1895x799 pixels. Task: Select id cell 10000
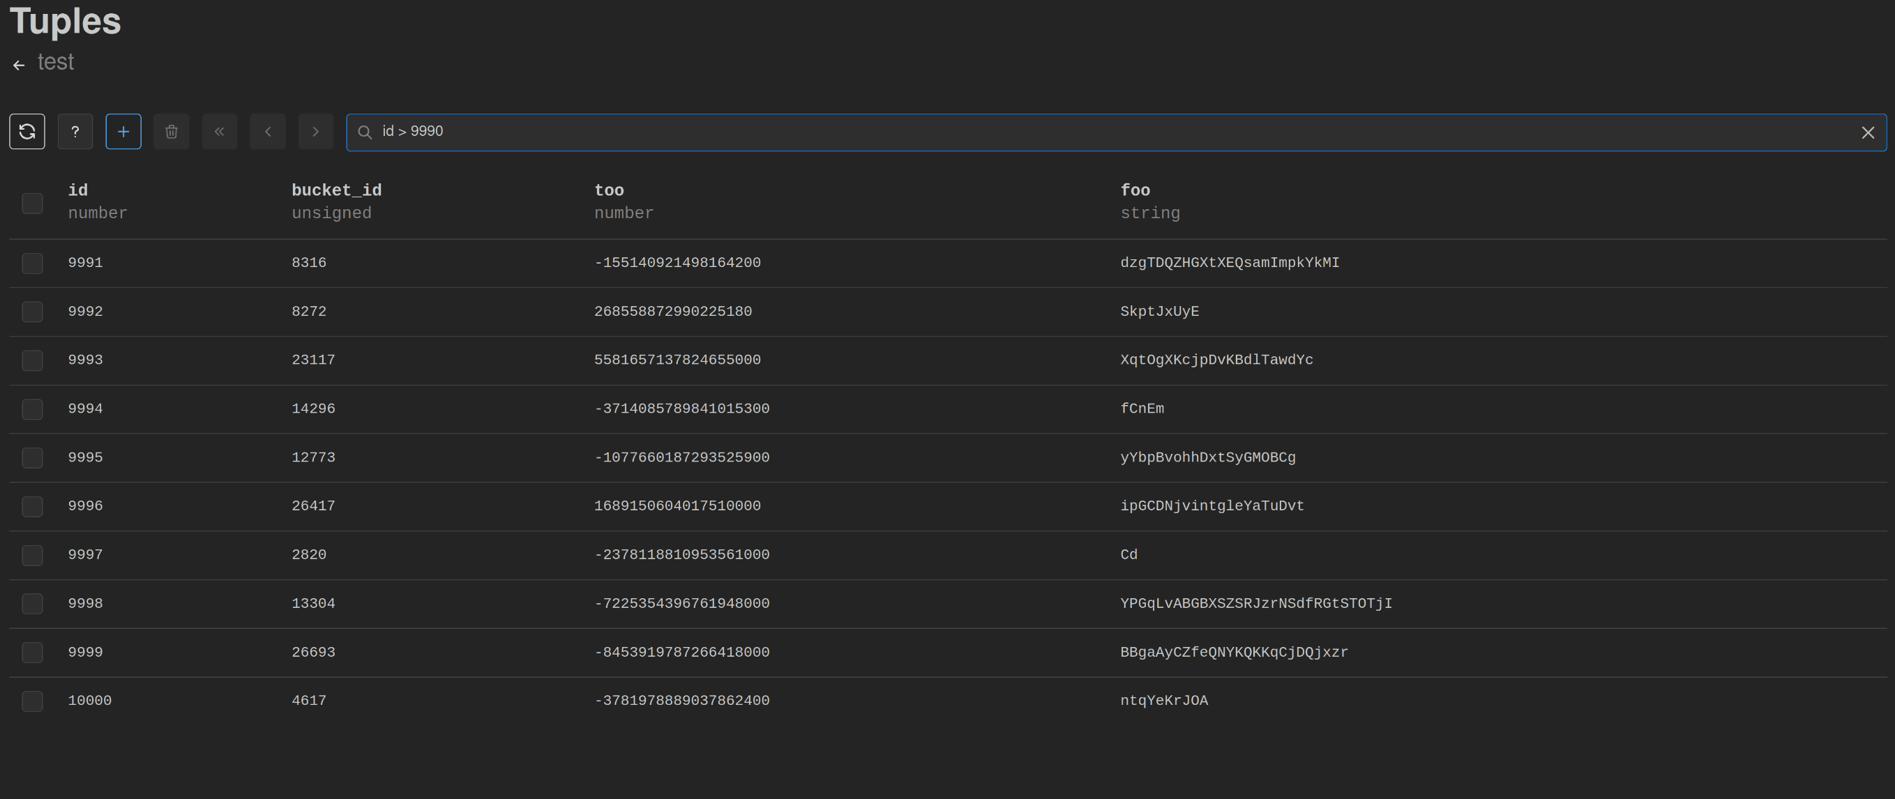click(x=90, y=701)
